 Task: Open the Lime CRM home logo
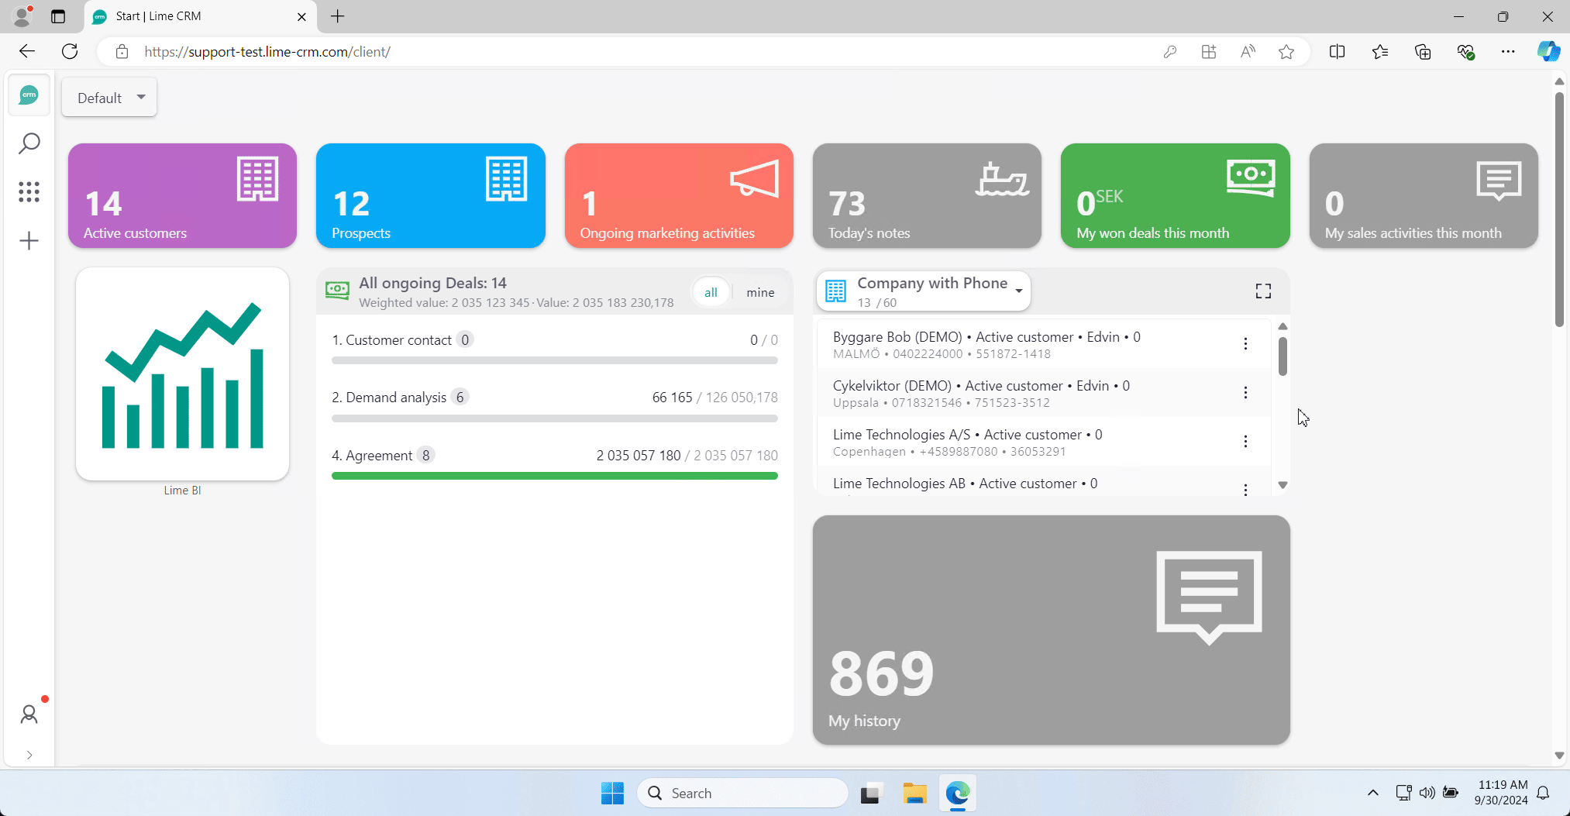click(x=29, y=95)
